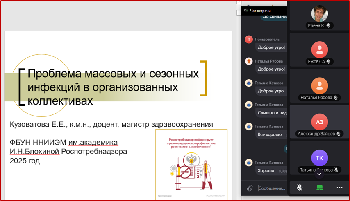Image resolution: width=350 pixels, height=201 pixels.
Task: Click the paperclip attach file icon
Action: 249,188
